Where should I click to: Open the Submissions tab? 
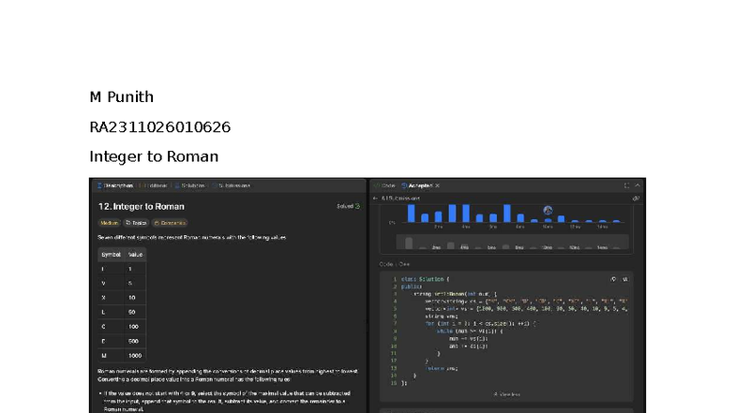click(x=233, y=185)
